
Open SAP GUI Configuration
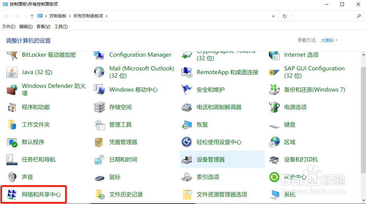click(314, 72)
